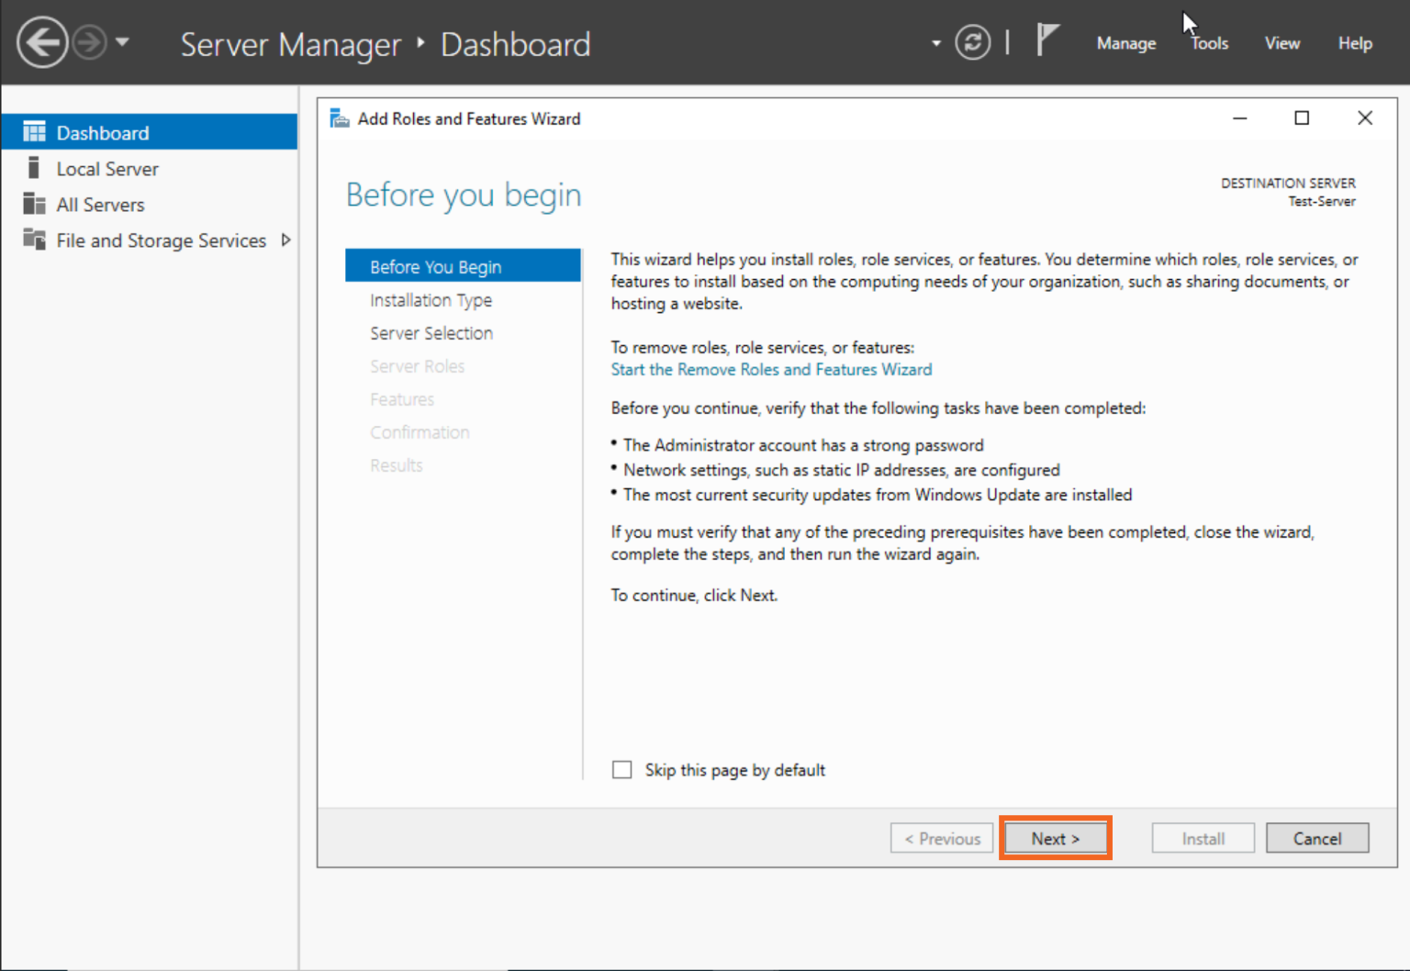This screenshot has width=1410, height=971.
Task: Expand File and Storage Services
Action: [x=285, y=240]
